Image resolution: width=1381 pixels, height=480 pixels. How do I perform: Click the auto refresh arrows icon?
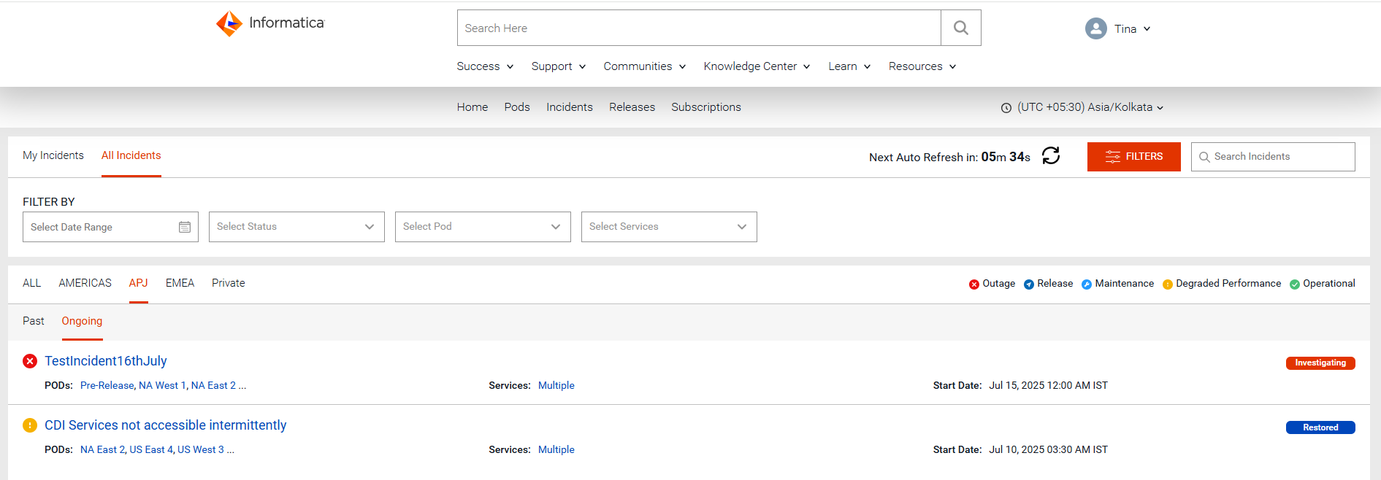(1051, 155)
